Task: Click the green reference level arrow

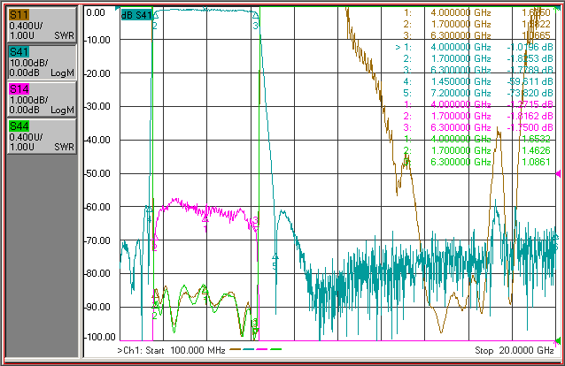Action: [558, 340]
